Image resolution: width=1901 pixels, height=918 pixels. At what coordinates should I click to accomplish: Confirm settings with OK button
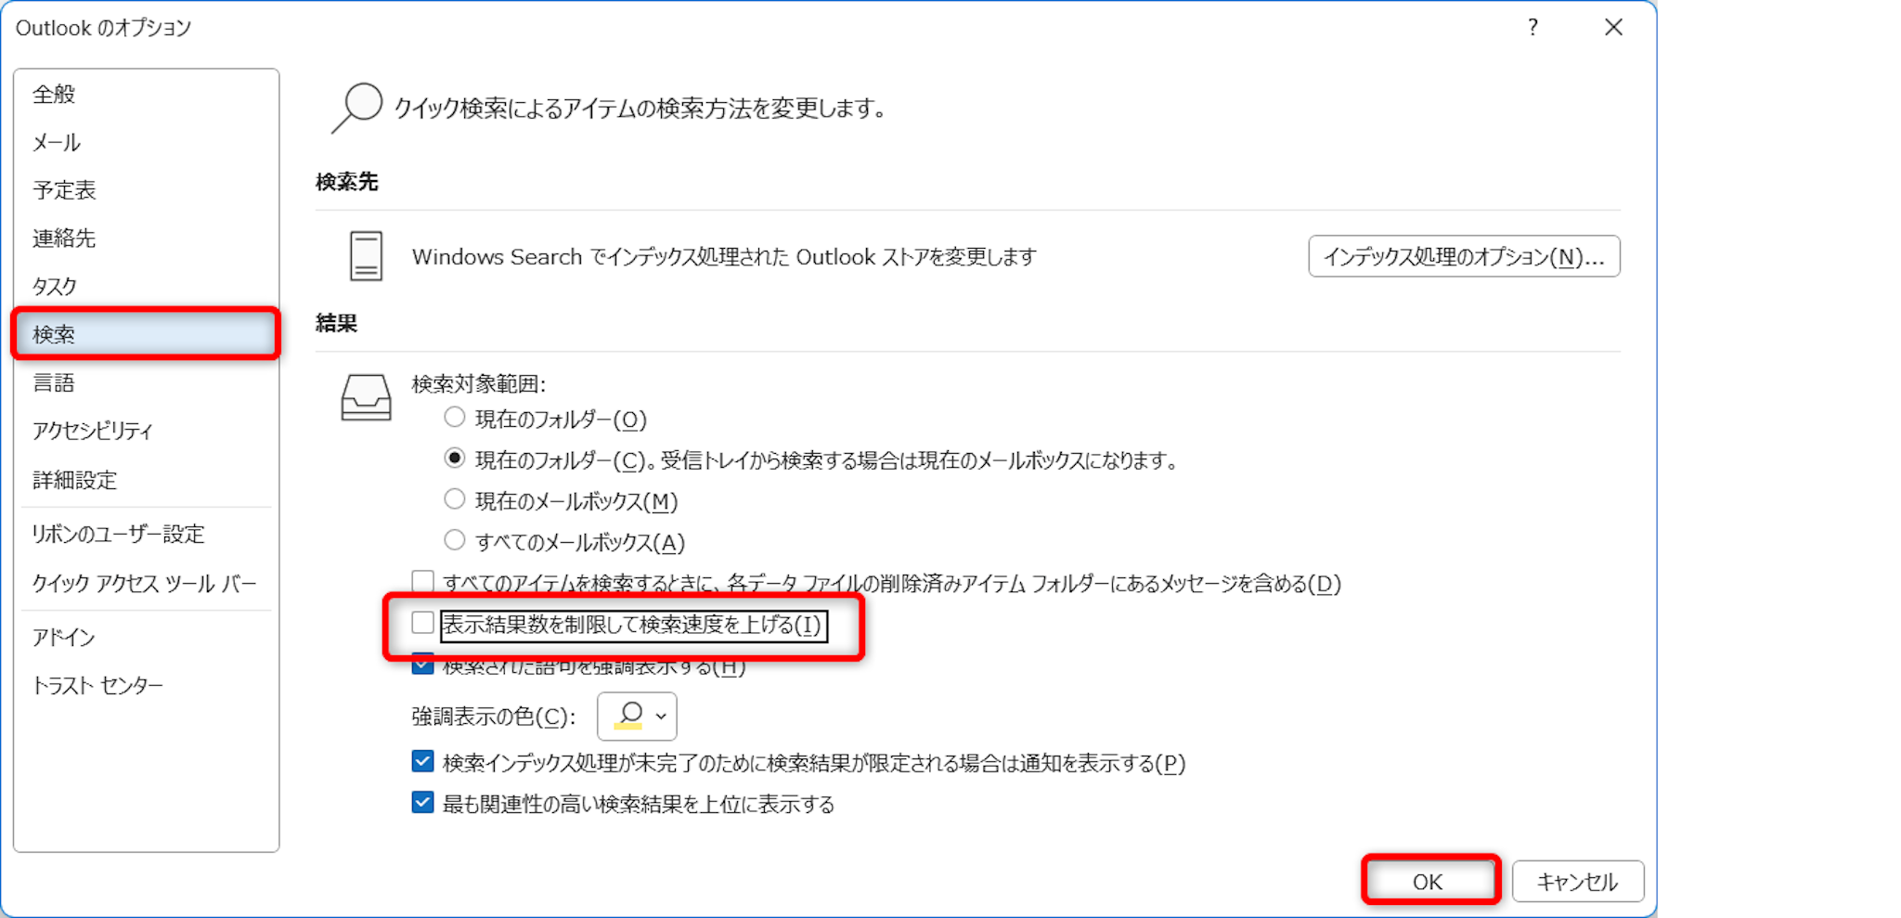1429,881
